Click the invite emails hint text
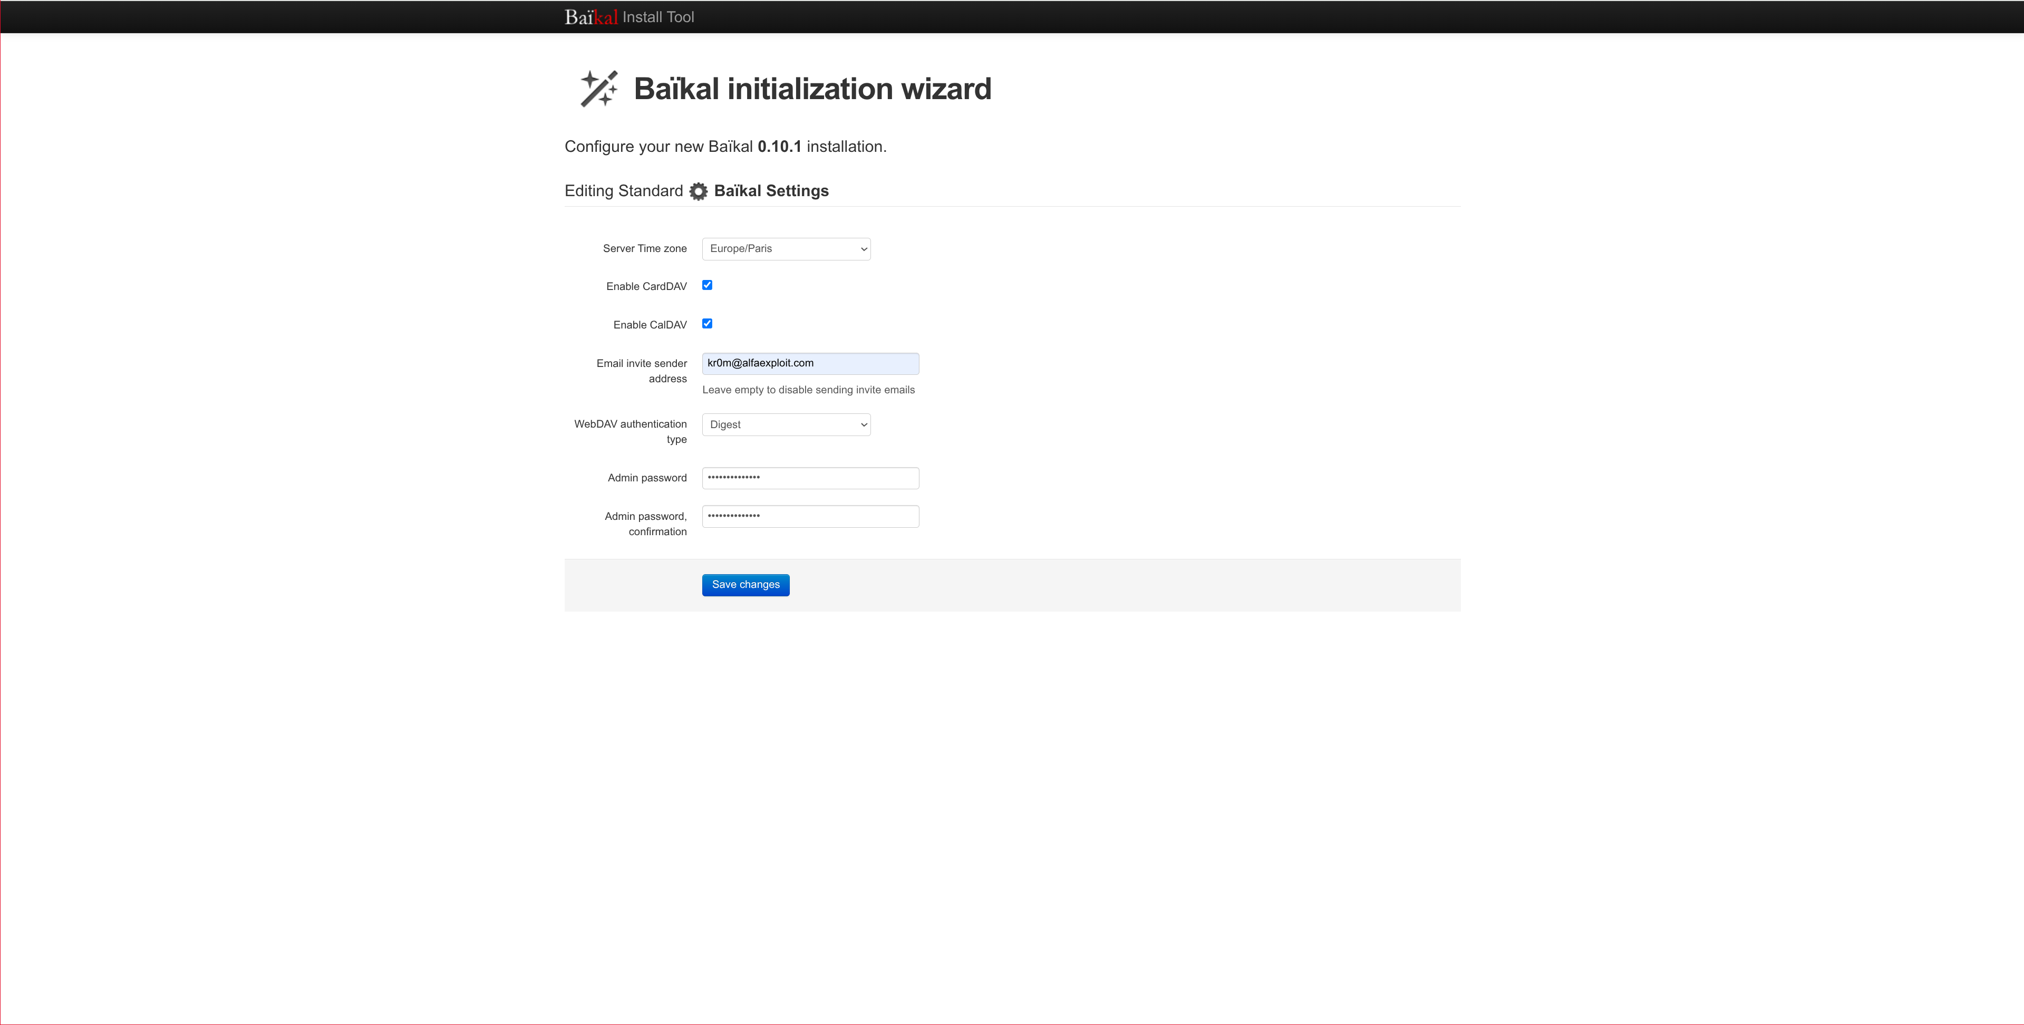This screenshot has height=1025, width=2024. click(808, 390)
